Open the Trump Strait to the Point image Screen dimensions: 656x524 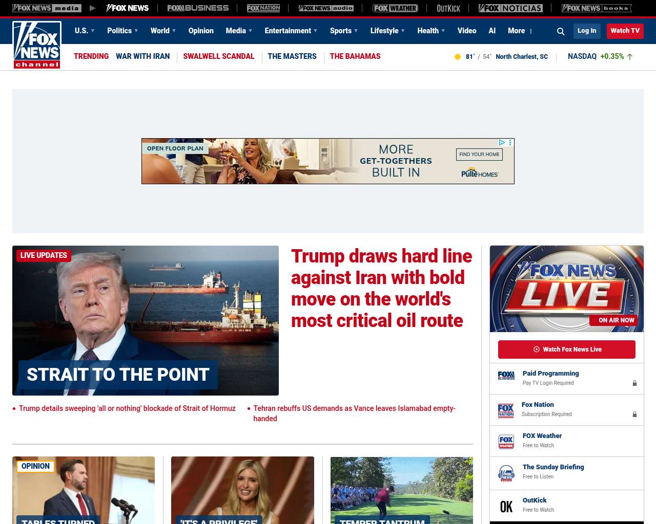point(146,320)
